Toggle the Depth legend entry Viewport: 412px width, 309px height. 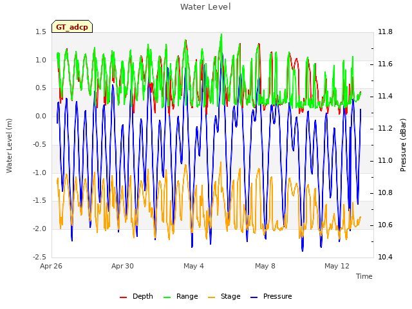(136, 296)
